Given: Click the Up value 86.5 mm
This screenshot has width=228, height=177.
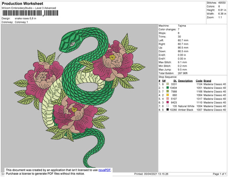Looking at the screenshot, I should (x=183, y=48).
